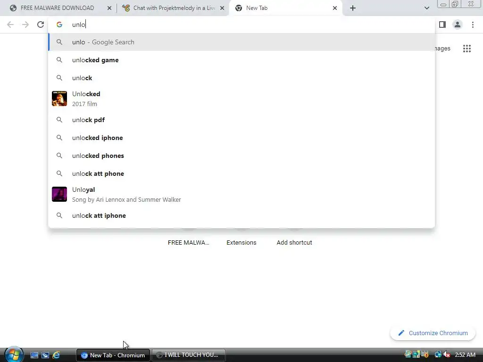Click the Unlocked film poster thumbnail
Screen dimensions: 483x362
coord(59,99)
